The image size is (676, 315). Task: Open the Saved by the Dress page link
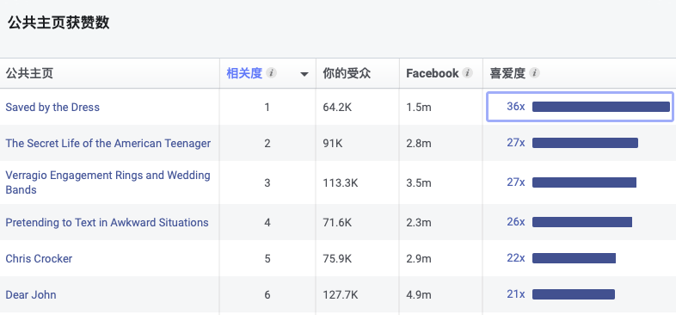[x=52, y=107]
